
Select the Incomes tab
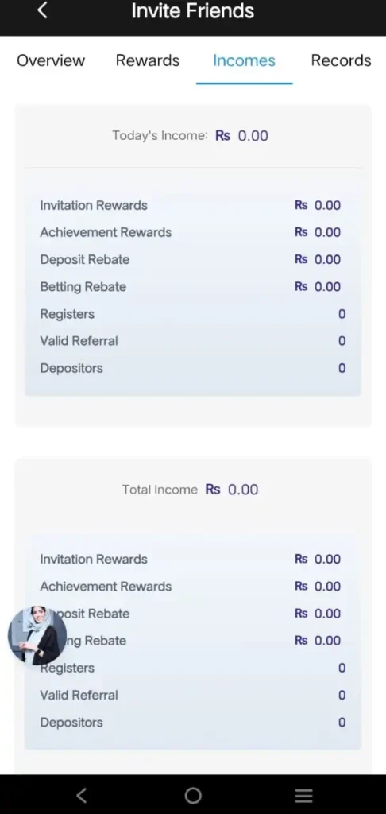pyautogui.click(x=244, y=60)
